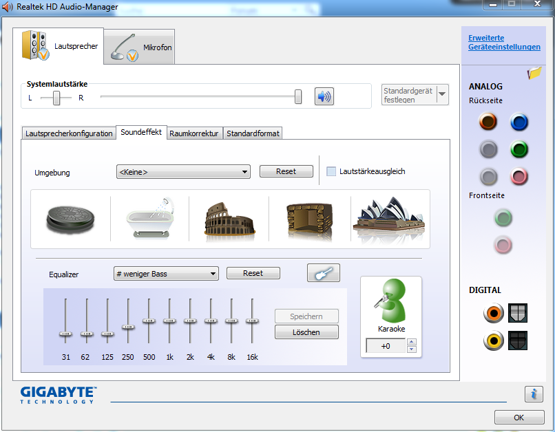Click the grey rear jack beside the pink jack
The height and width of the screenshot is (432, 555).
488,177
